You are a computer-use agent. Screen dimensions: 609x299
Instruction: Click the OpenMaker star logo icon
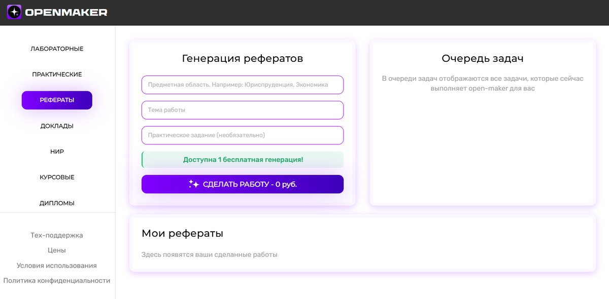[x=14, y=12]
